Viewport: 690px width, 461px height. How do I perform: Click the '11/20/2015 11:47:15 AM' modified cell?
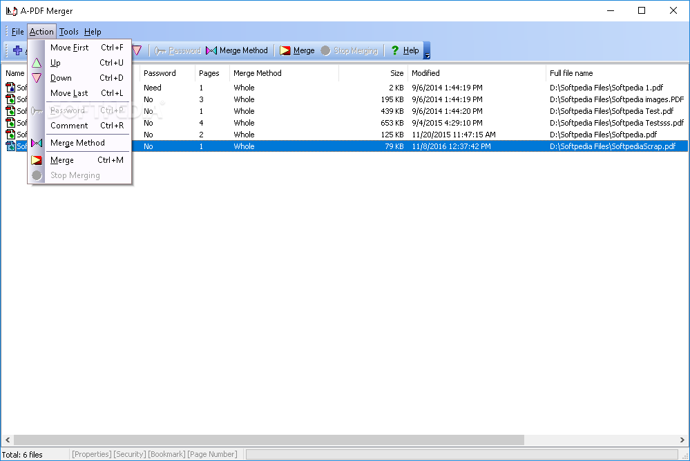point(454,135)
